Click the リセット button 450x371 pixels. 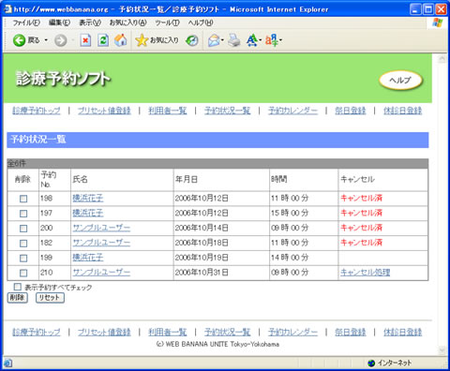50,298
